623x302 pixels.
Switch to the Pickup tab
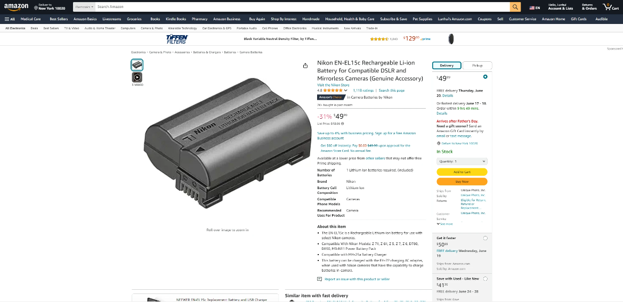coord(478,66)
